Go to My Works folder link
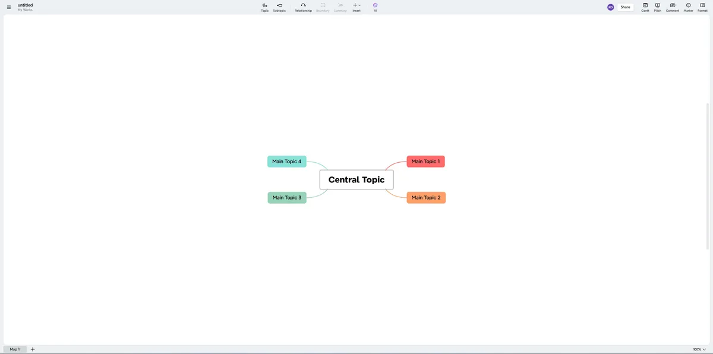Screen dimensions: 713x354 pos(25,10)
